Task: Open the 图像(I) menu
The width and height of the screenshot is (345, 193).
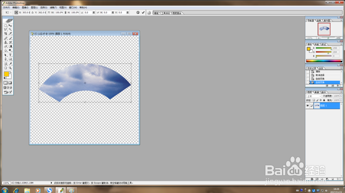Action: 25,8
